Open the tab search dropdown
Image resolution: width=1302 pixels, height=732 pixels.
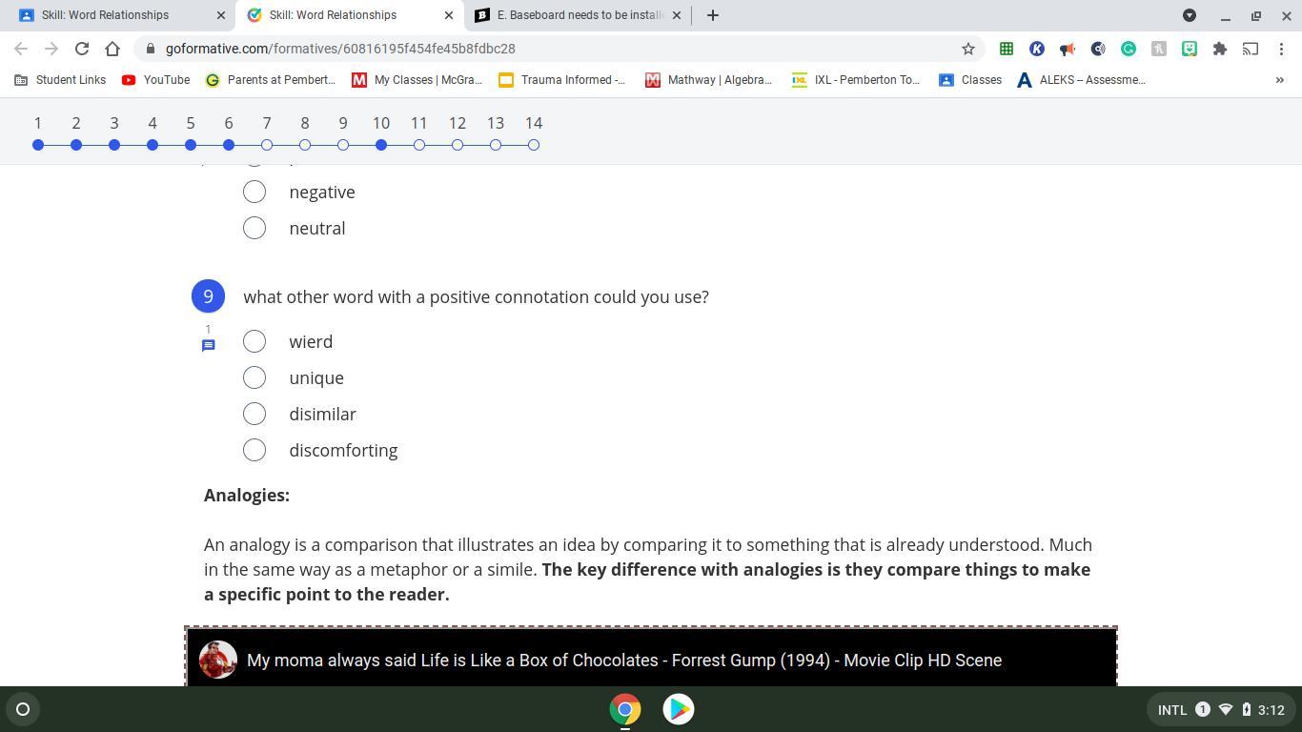1190,15
